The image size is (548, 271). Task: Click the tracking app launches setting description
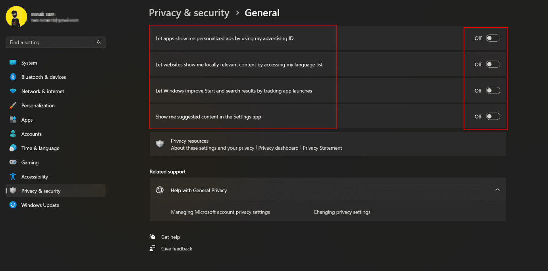(x=234, y=91)
